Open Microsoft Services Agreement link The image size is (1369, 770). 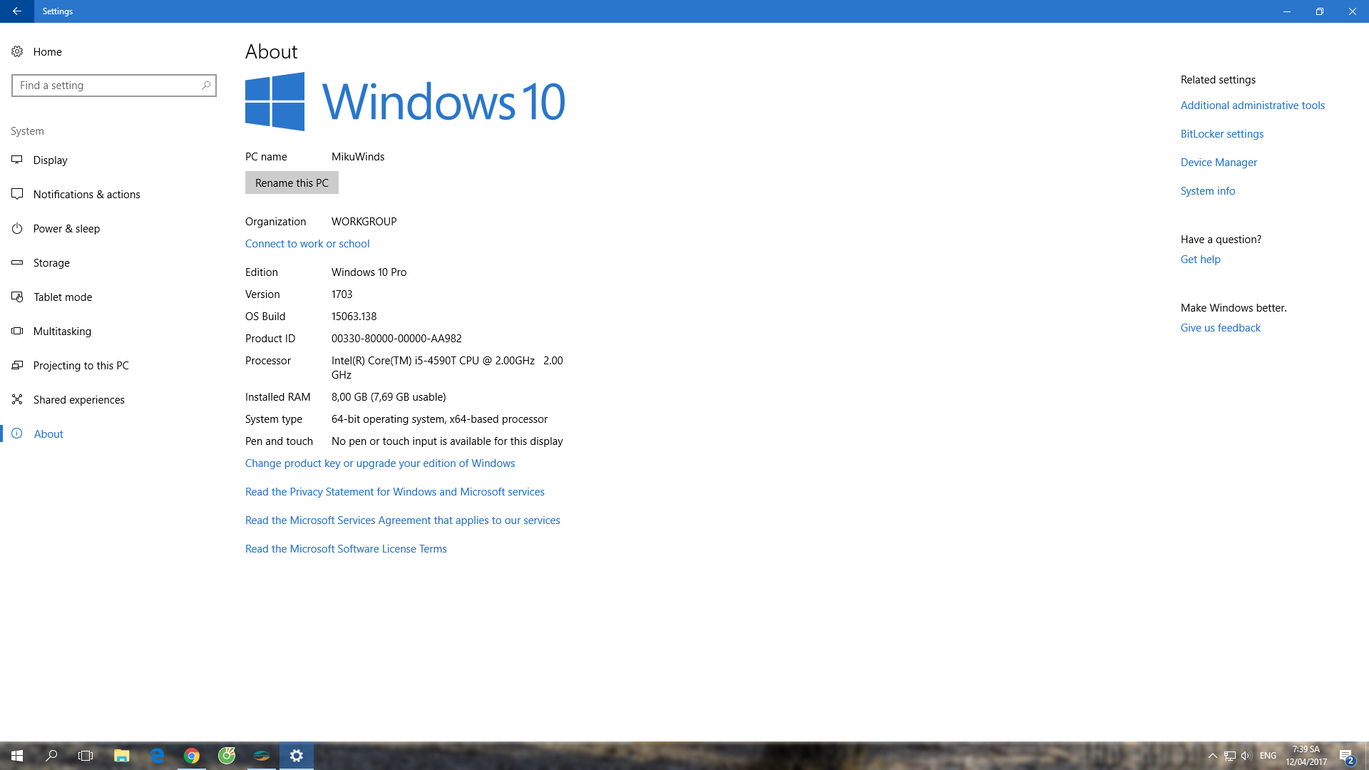[403, 520]
